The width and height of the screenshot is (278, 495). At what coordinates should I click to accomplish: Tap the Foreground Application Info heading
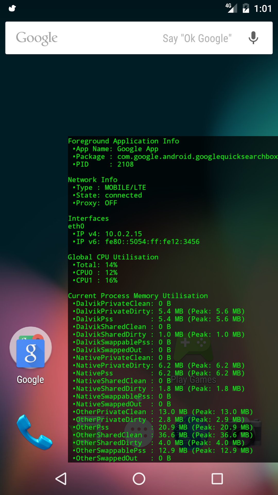pyautogui.click(x=124, y=141)
